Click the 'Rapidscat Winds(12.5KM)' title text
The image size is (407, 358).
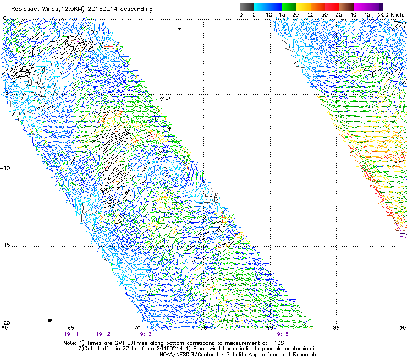48,9
